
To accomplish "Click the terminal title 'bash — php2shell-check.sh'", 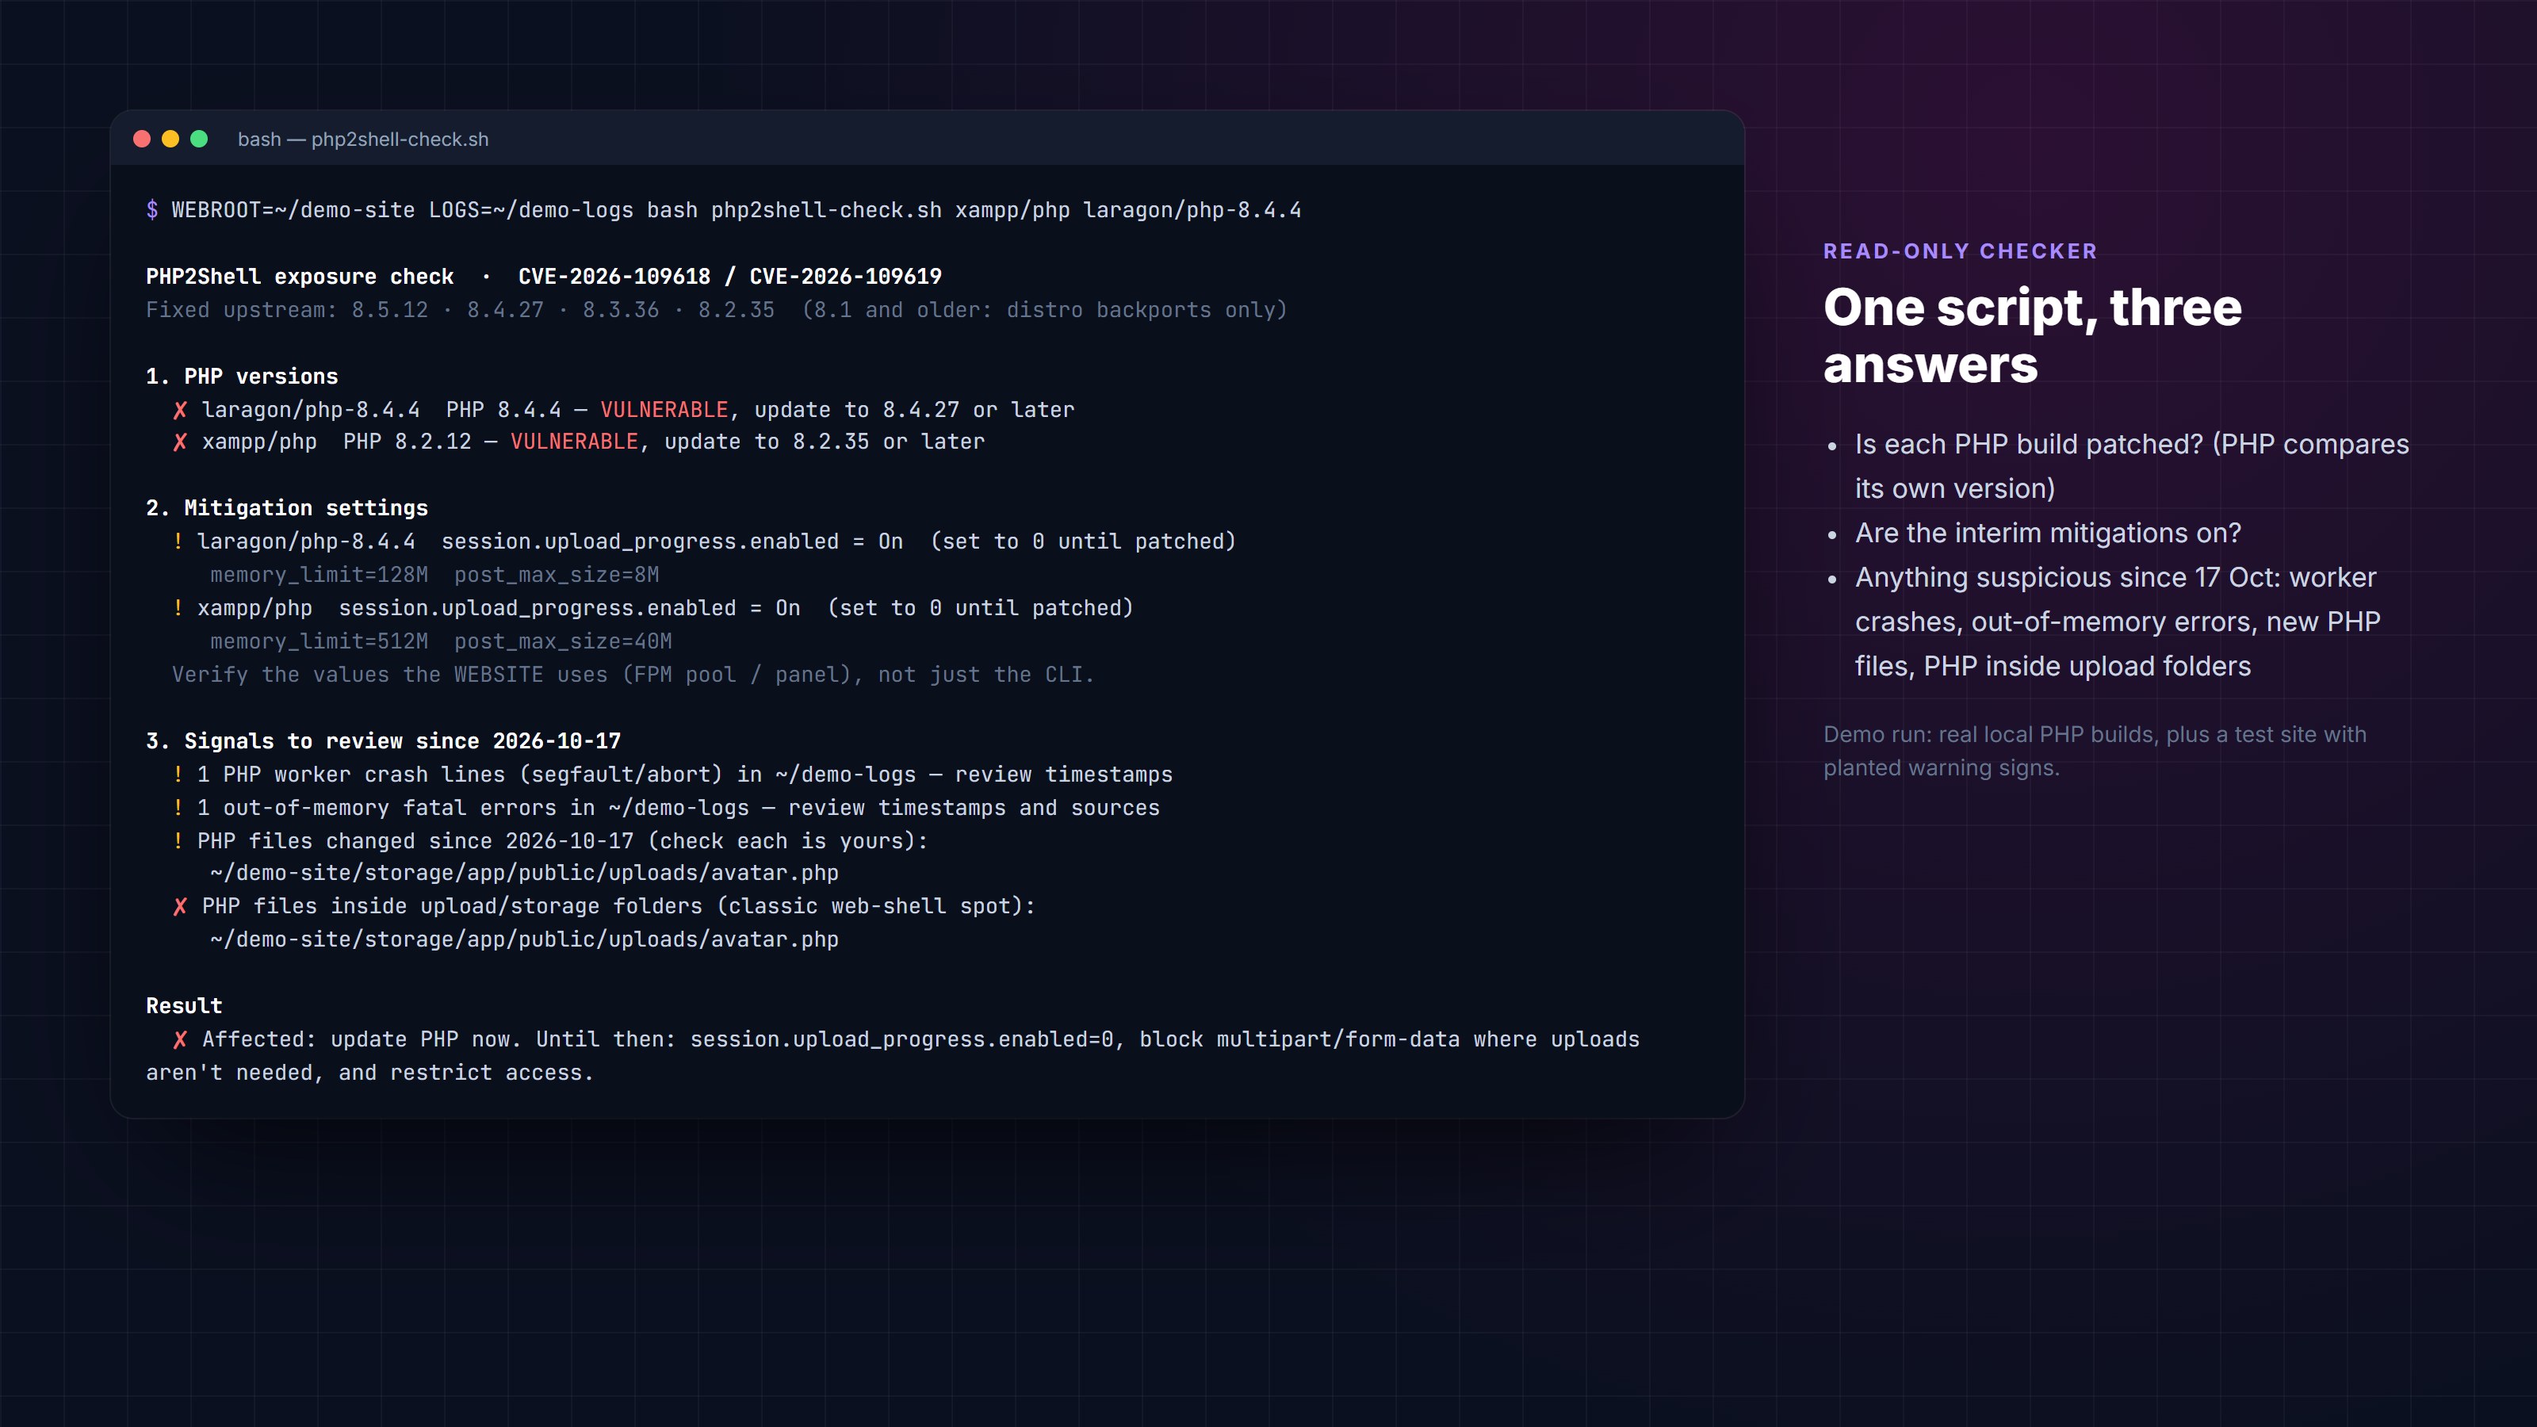I will (x=362, y=140).
